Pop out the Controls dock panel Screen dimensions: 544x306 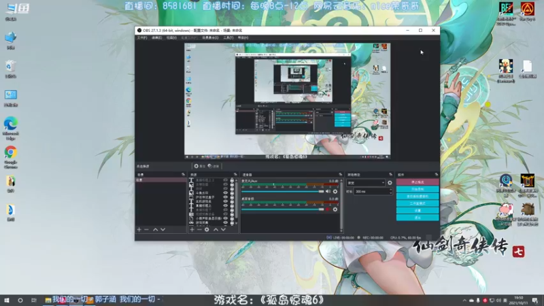click(x=437, y=175)
